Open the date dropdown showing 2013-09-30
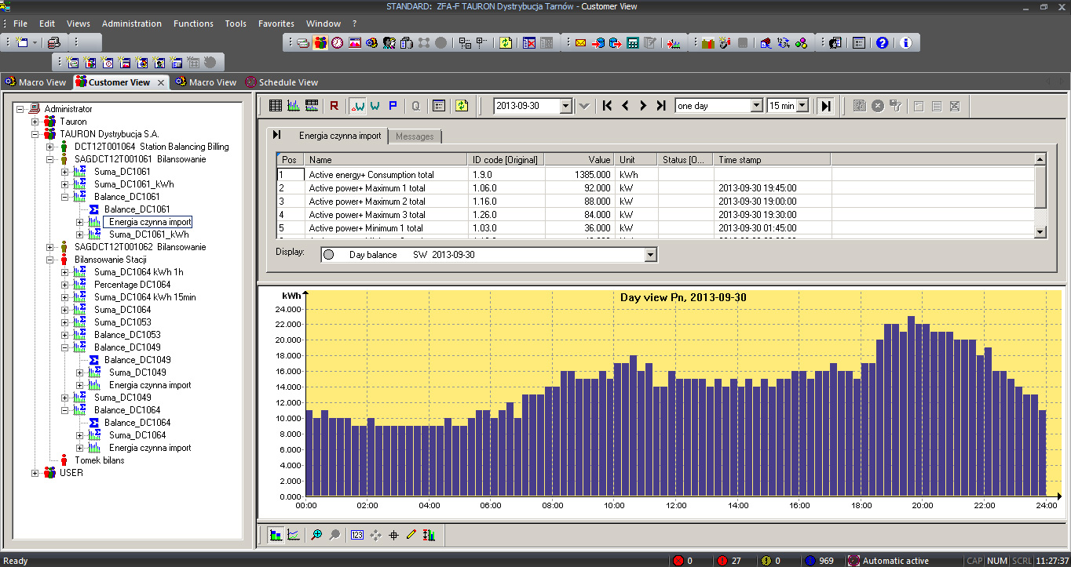The width and height of the screenshot is (1071, 567). click(x=565, y=106)
